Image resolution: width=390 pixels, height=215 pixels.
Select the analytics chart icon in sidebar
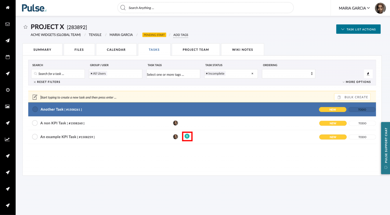[8, 139]
